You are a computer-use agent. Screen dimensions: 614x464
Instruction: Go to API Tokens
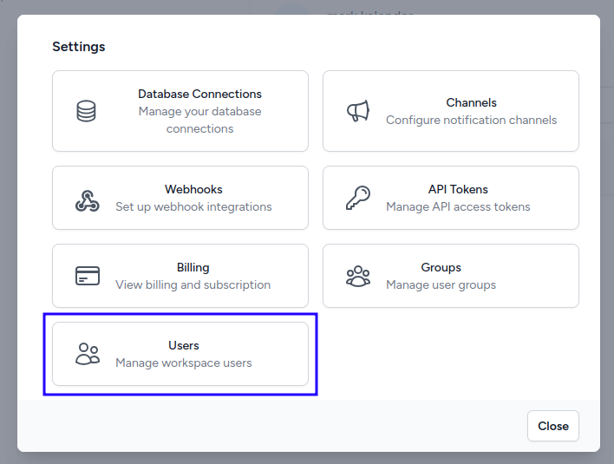click(x=458, y=189)
